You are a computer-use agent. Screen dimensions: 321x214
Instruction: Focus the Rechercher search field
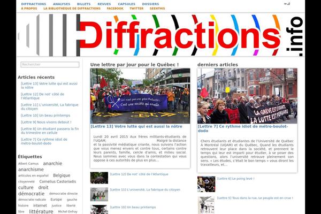click(50, 65)
